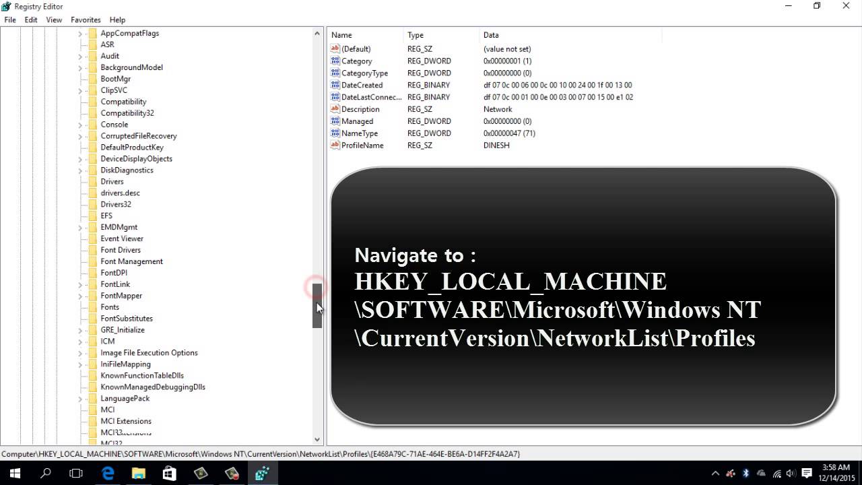Select the Description string icon
The height and width of the screenshot is (485, 862).
[x=335, y=109]
